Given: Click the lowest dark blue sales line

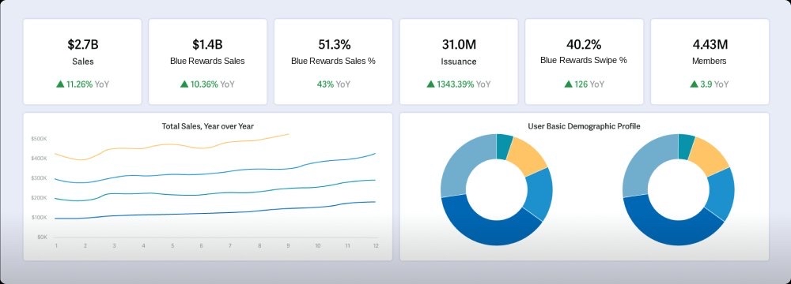Looking at the screenshot, I should 215,212.
